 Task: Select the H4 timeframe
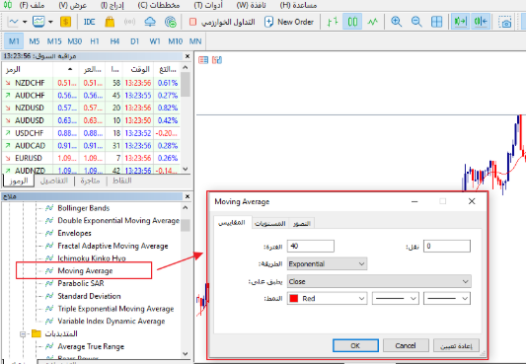tap(114, 41)
